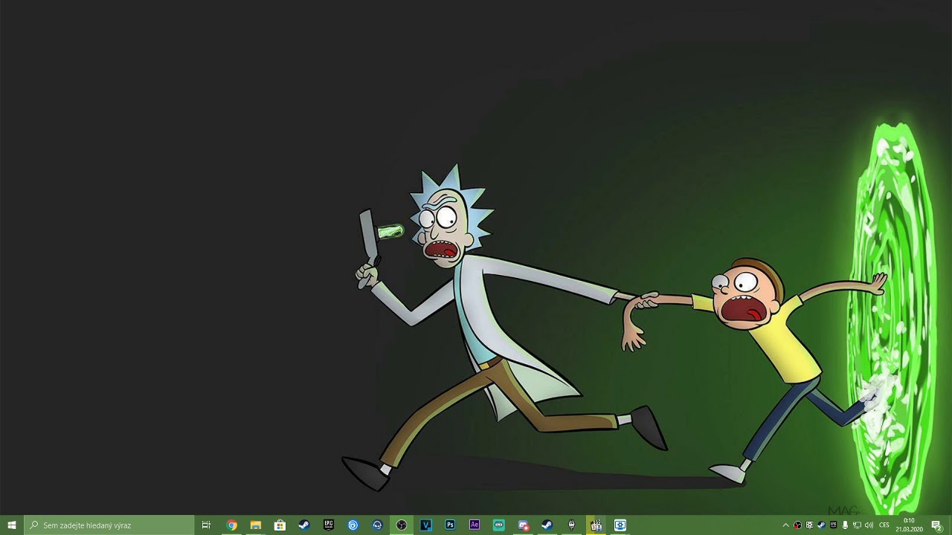Open Discord from the taskbar
Screen dimensions: 952x535
523,525
